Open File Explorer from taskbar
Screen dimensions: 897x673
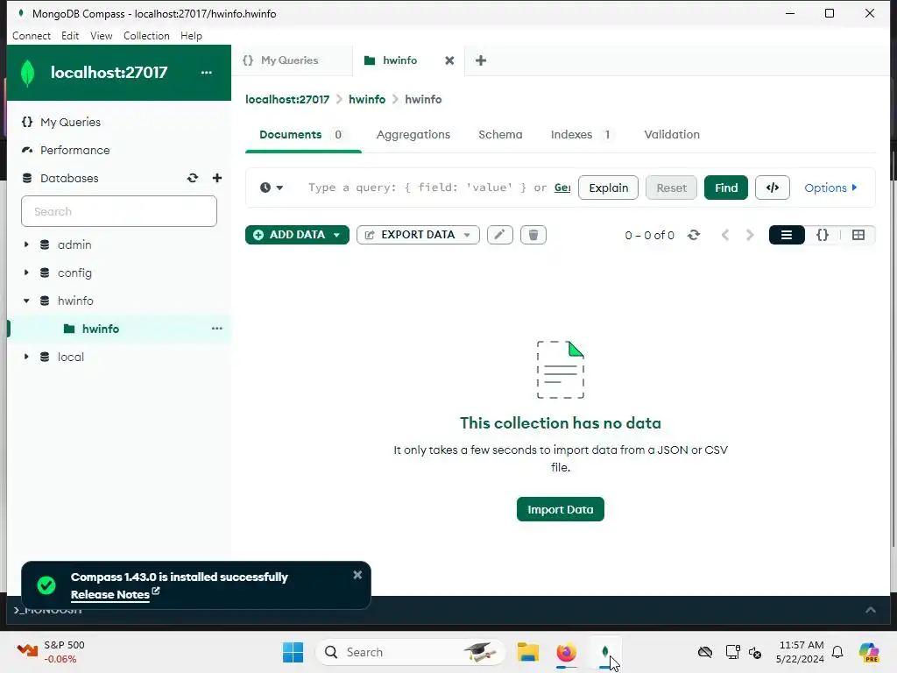(527, 652)
